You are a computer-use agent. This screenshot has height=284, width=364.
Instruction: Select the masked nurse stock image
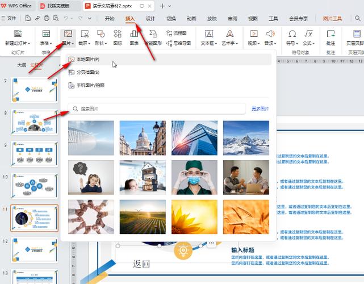click(x=194, y=177)
